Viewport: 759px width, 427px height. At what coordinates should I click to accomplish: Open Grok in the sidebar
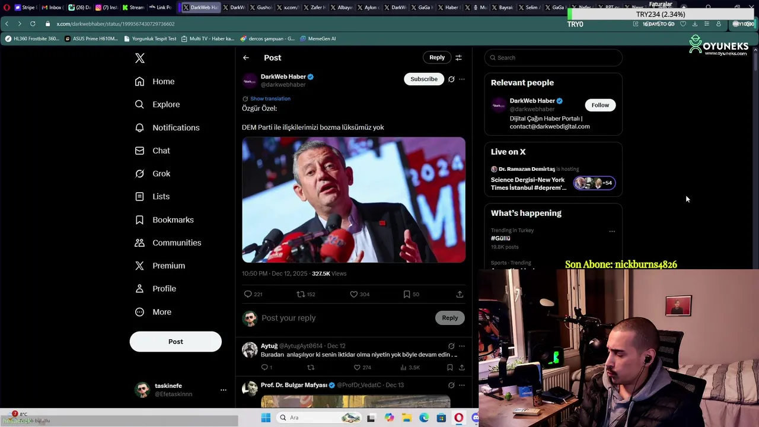[x=152, y=174]
